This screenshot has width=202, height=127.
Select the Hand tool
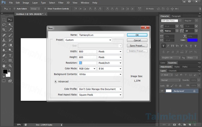(x=4, y=66)
